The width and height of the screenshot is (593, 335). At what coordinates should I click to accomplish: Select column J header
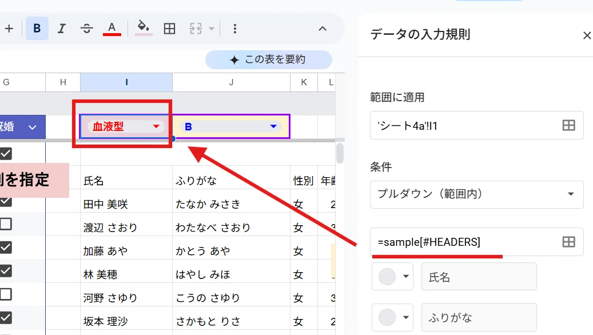(x=231, y=82)
